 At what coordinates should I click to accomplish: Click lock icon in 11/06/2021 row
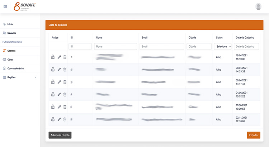click(x=53, y=107)
